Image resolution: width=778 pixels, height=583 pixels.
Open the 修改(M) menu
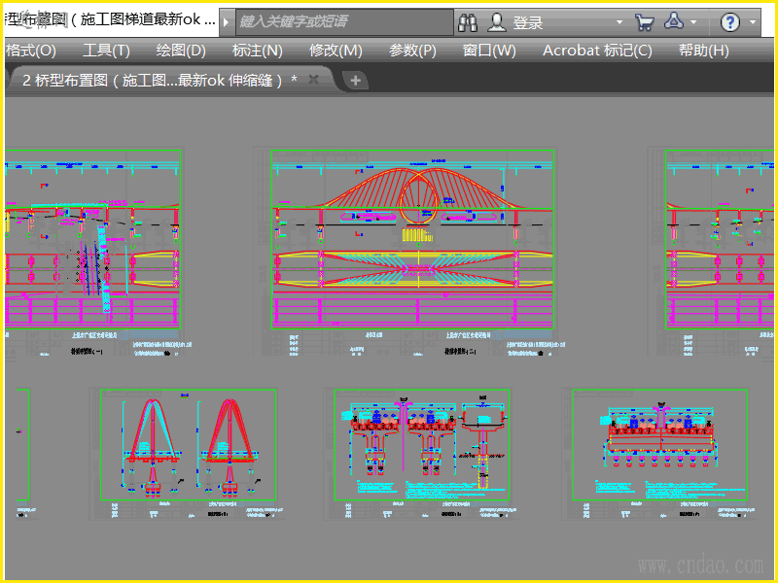(x=336, y=51)
